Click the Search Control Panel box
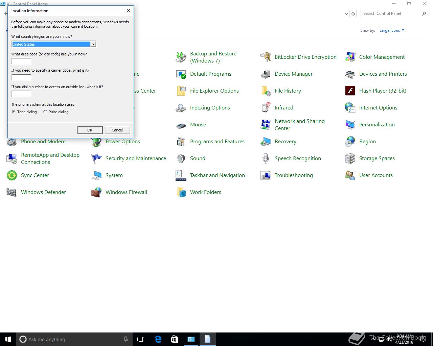Viewport: 433px width, 346px height. click(x=394, y=14)
